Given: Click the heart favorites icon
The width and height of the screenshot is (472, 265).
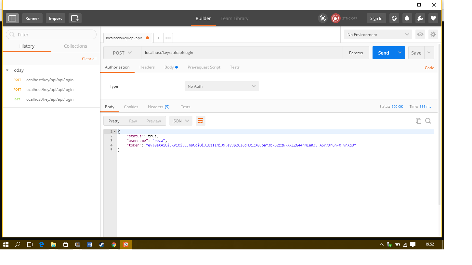Looking at the screenshot, I should point(433,18).
